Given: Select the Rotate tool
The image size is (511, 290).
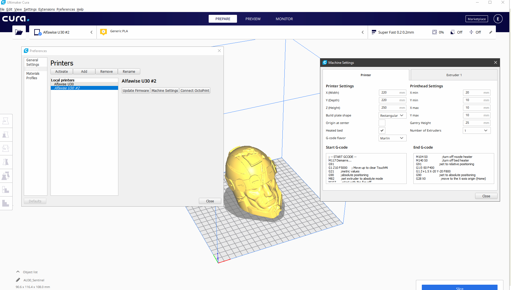Looking at the screenshot, I should click(x=6, y=148).
